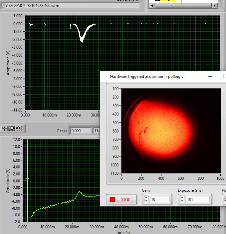Decrement the Gain stepper down arrow
226x234 pixels.
point(146,201)
